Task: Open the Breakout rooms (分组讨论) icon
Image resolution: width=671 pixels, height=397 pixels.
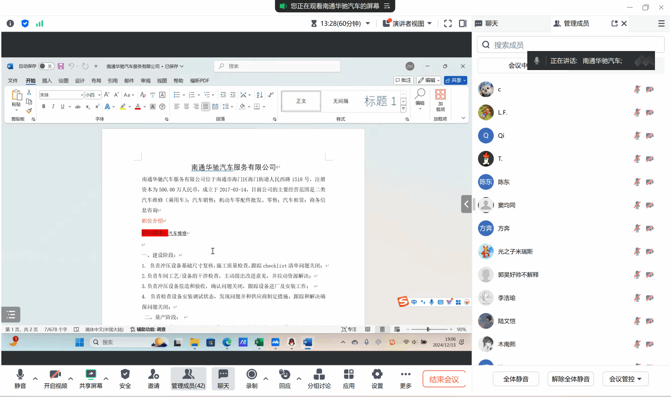Action: click(319, 374)
